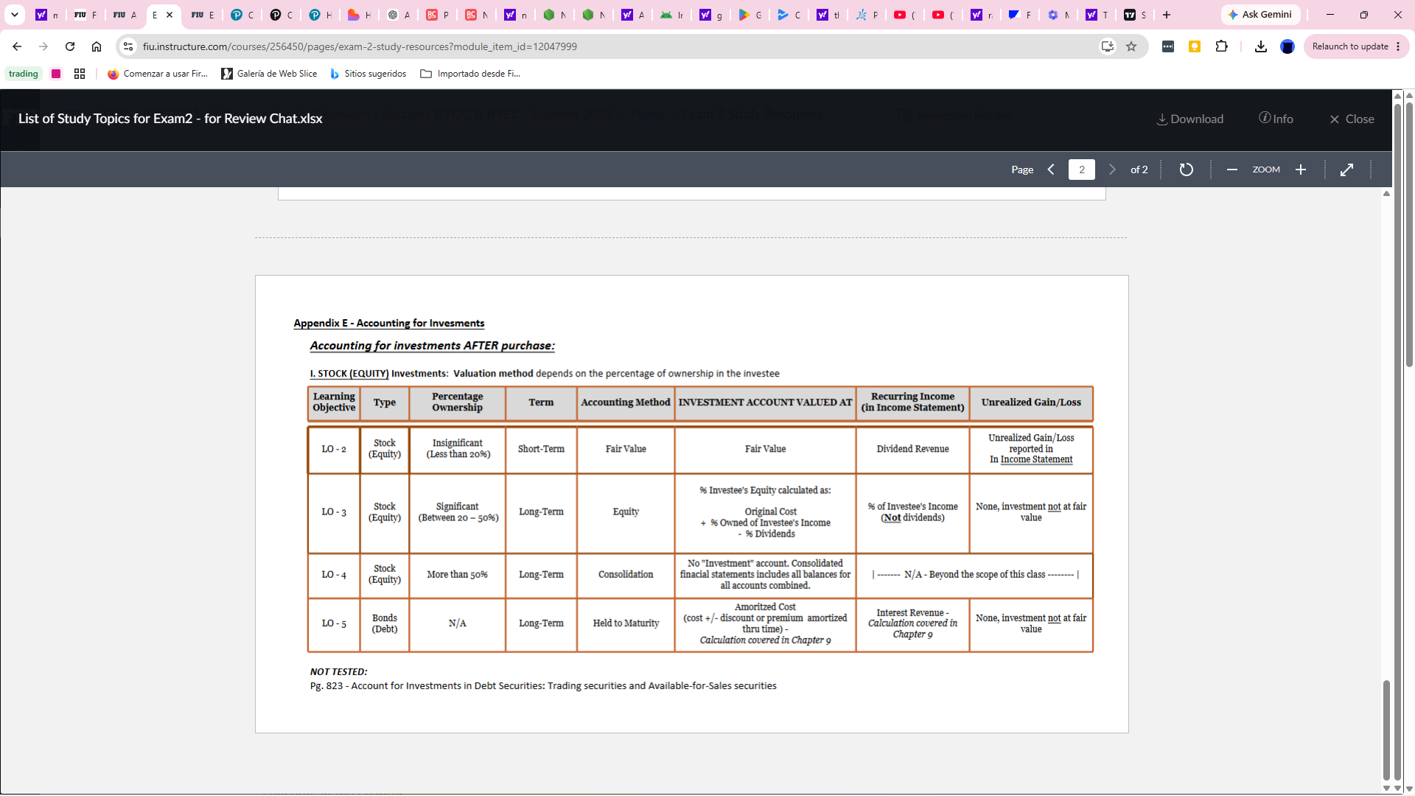Enter fullscreen with the expand arrows icon
Screen dimensions: 1415x796
[x=1346, y=170]
